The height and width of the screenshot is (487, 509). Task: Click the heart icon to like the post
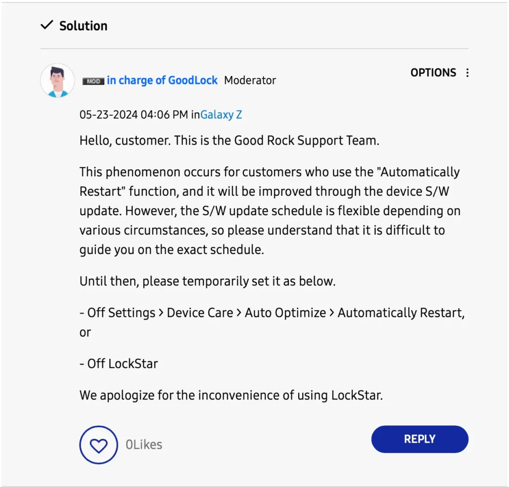pos(98,445)
